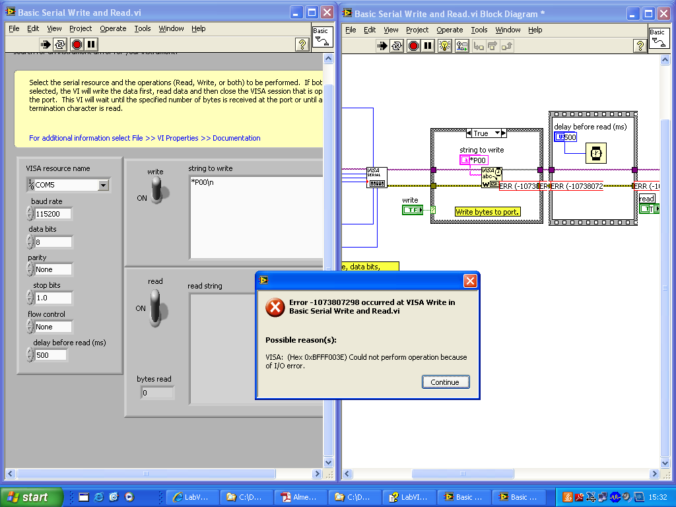Toggle Retain Wire Values button

[461, 46]
